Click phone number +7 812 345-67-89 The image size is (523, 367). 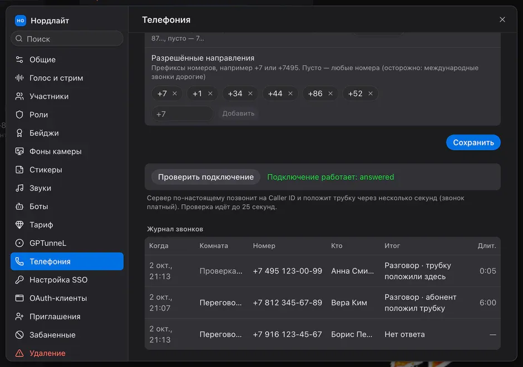(x=288, y=302)
